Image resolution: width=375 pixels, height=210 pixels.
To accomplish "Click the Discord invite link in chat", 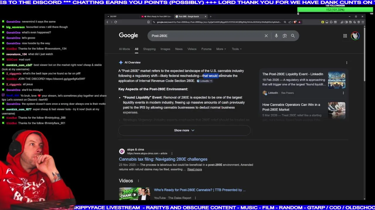I will pyautogui.click(x=66, y=79).
